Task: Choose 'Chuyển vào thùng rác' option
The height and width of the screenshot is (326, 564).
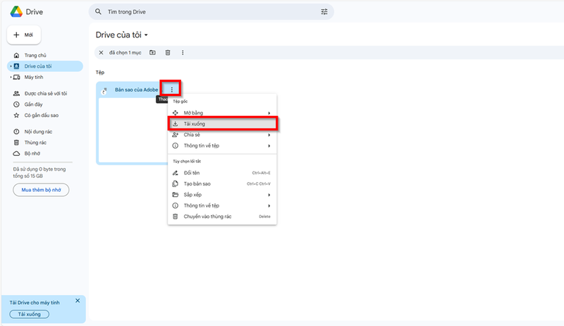Action: point(222,217)
